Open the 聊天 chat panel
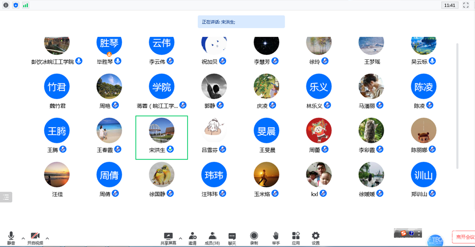The image size is (475, 247). tap(232, 236)
